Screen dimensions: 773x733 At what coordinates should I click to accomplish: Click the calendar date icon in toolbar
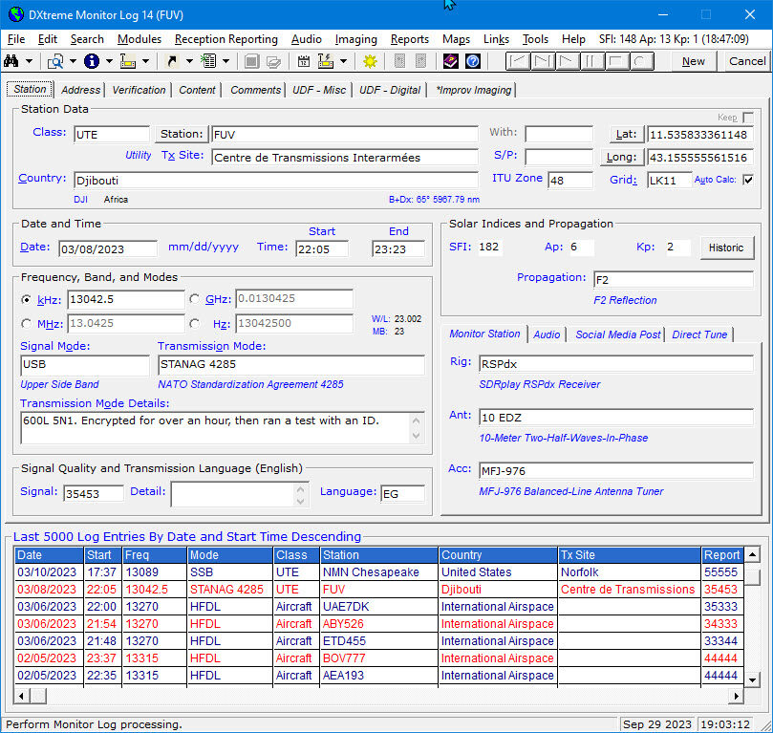[303, 61]
